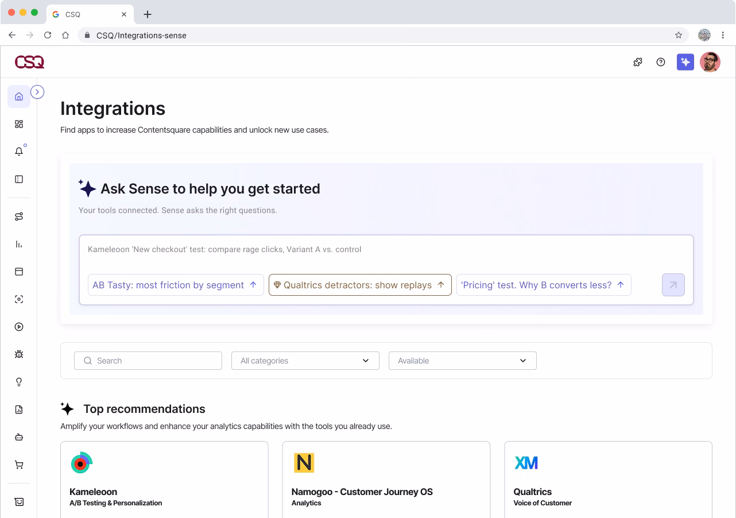Open the smiley feedback sidebar icon
The image size is (736, 518).
pyautogui.click(x=19, y=501)
